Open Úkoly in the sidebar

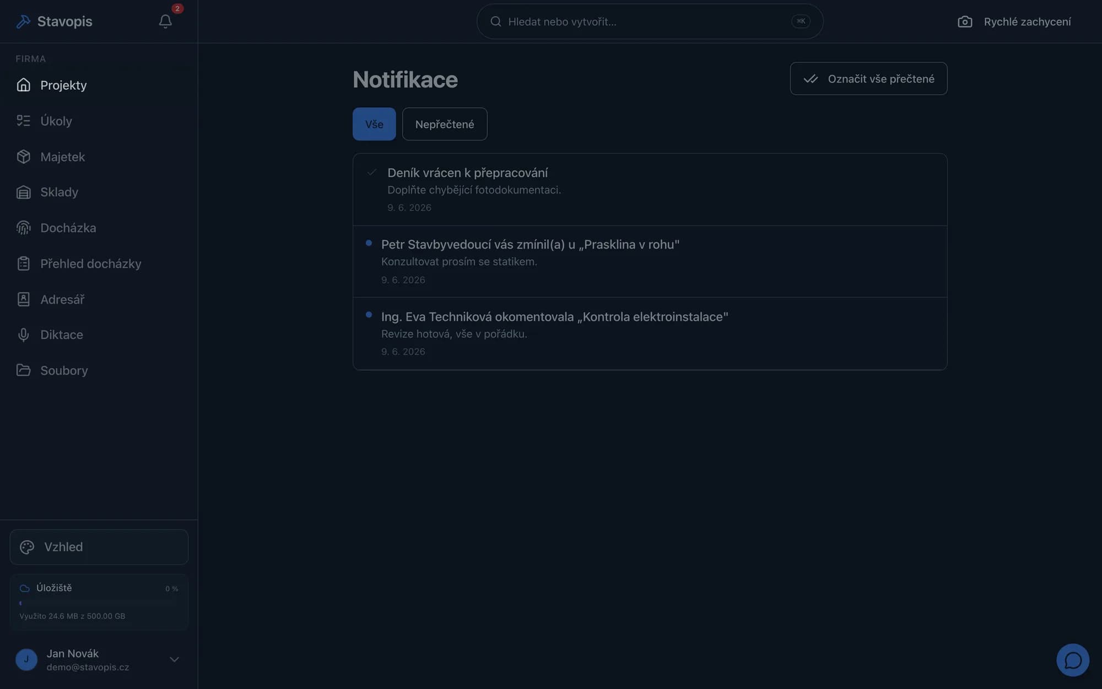[x=99, y=121]
